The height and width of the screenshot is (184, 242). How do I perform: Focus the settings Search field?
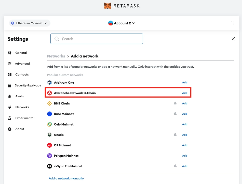pos(97,39)
